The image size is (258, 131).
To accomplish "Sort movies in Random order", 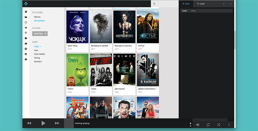I will click(x=38, y=61).
